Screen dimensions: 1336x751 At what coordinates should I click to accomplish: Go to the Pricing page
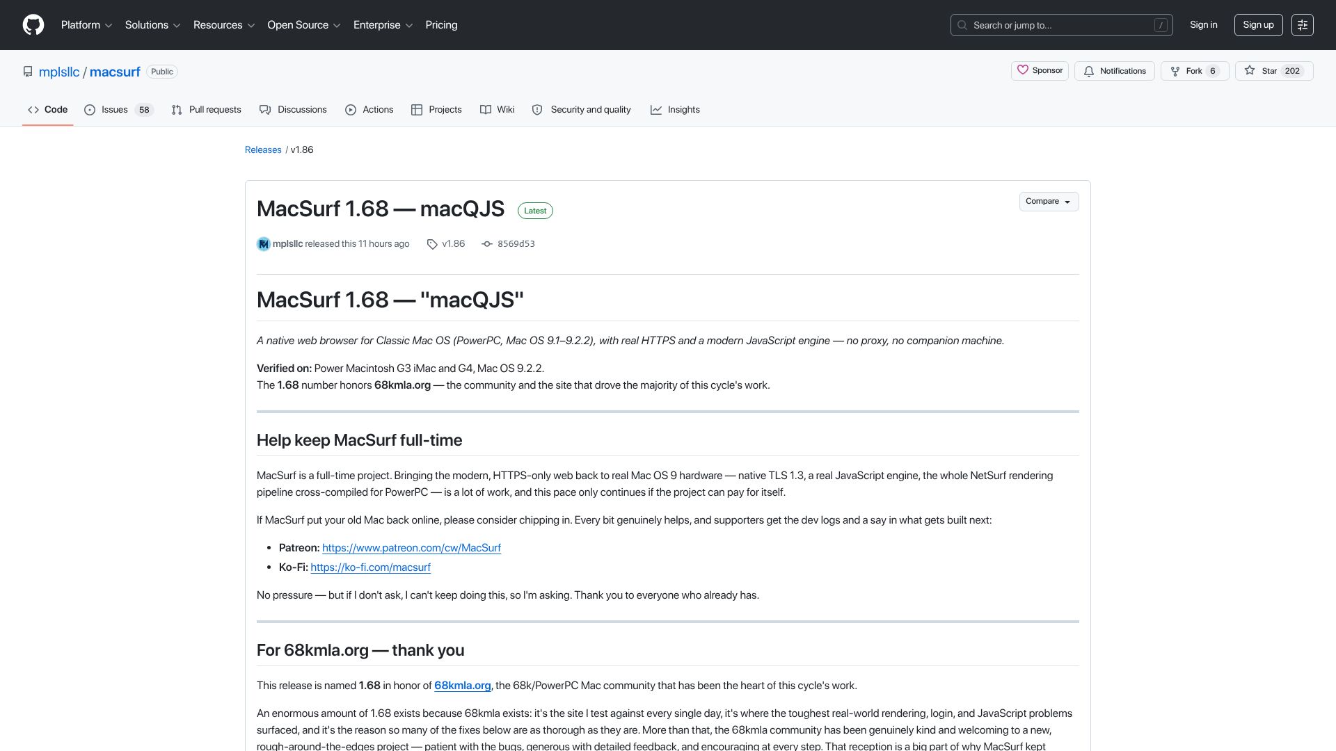click(441, 25)
